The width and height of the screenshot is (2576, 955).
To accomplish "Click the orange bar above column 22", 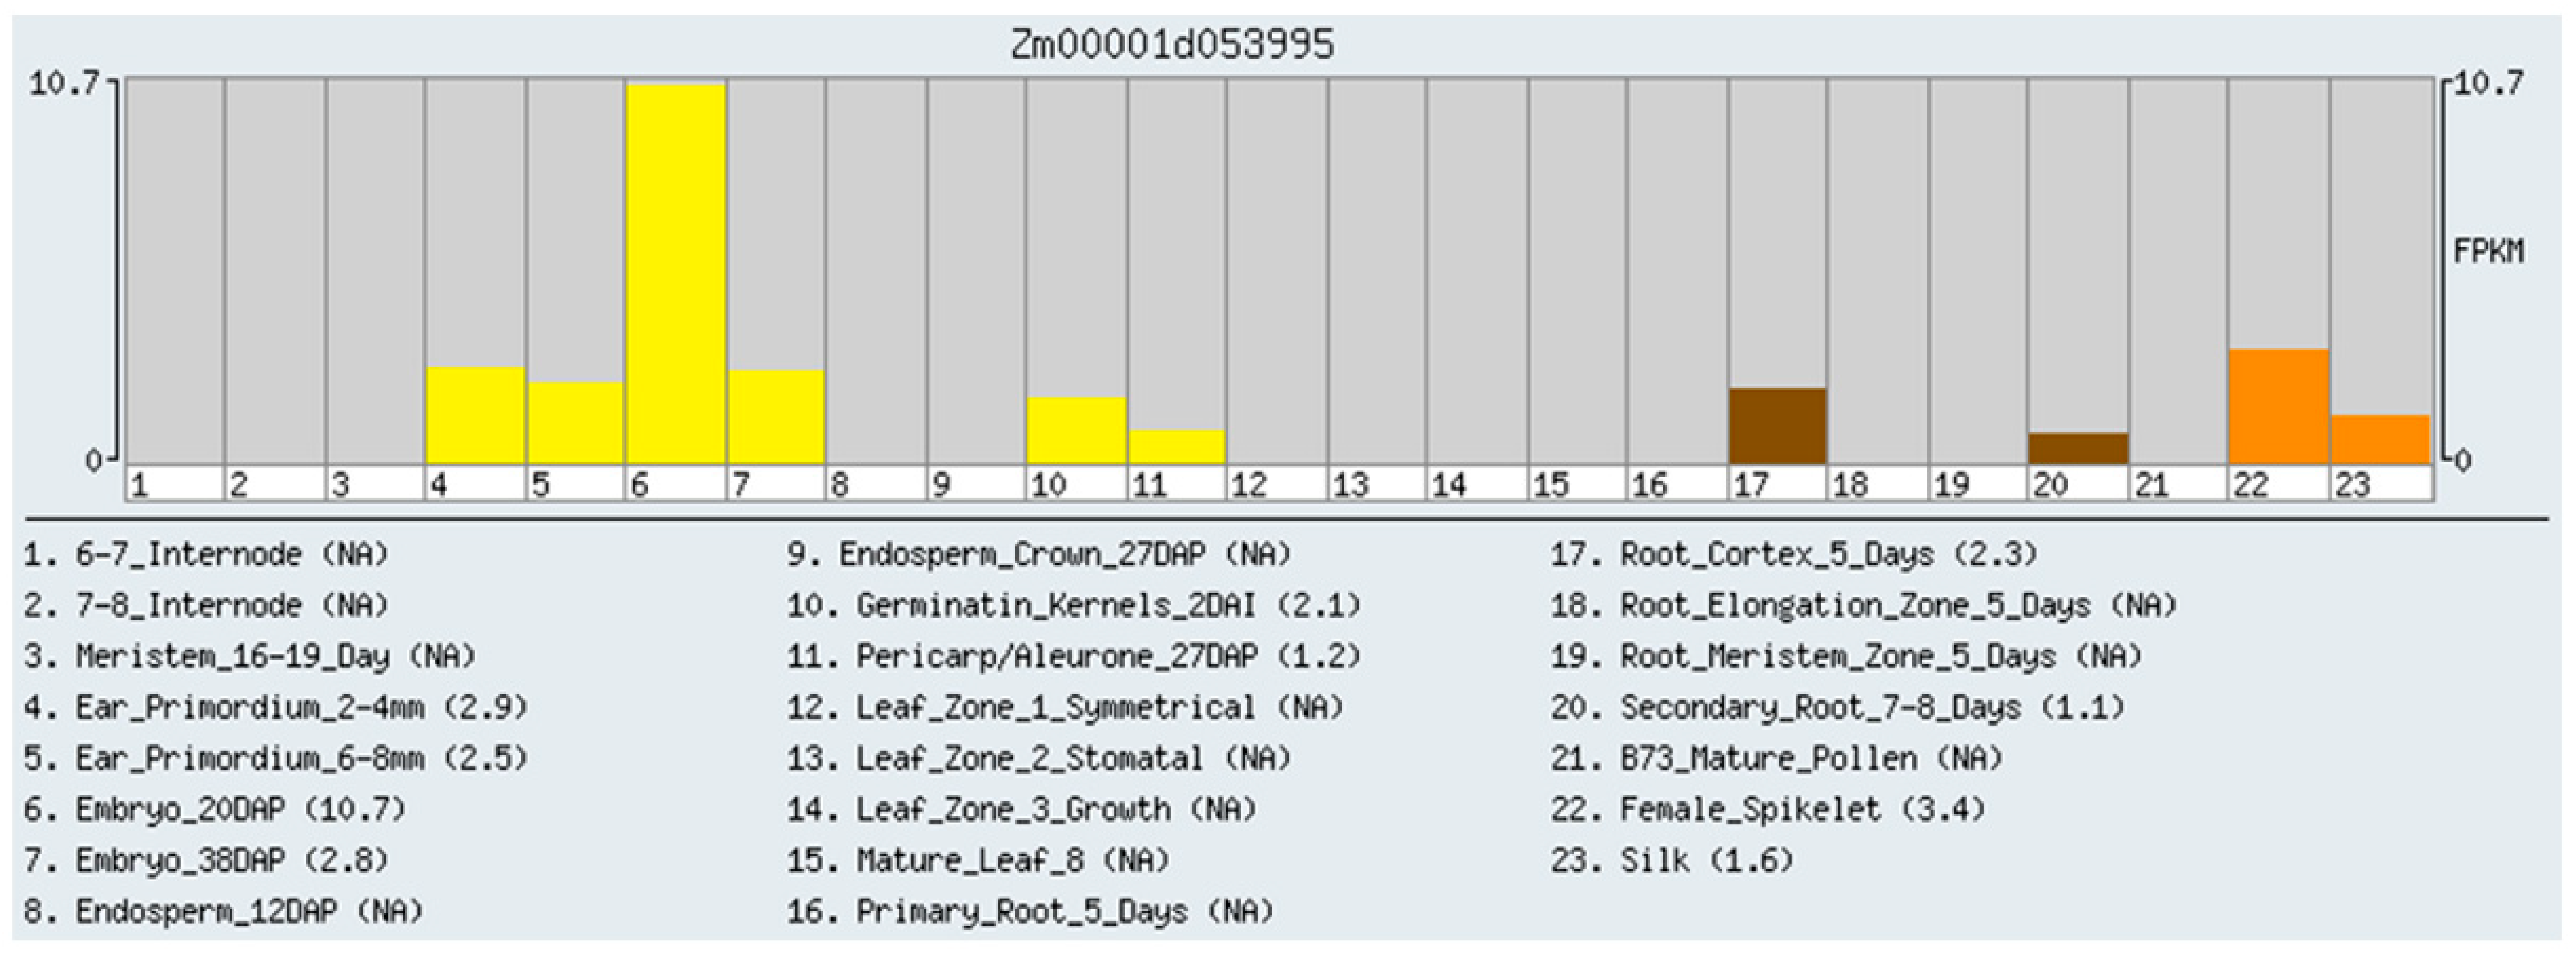I will tap(2279, 407).
